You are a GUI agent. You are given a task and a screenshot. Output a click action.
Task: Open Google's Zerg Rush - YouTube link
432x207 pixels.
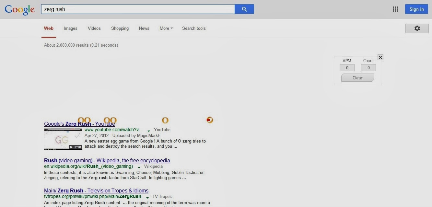[x=79, y=124]
